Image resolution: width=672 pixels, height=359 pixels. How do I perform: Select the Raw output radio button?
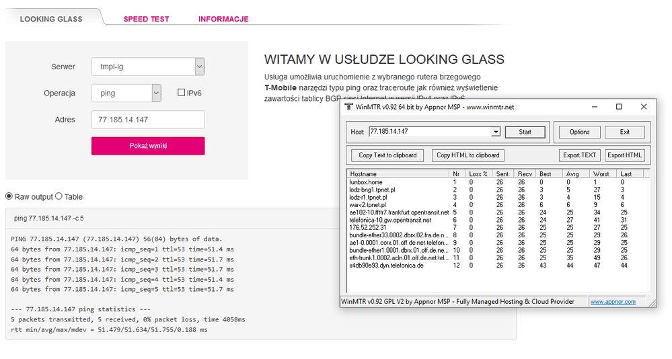click(x=9, y=196)
